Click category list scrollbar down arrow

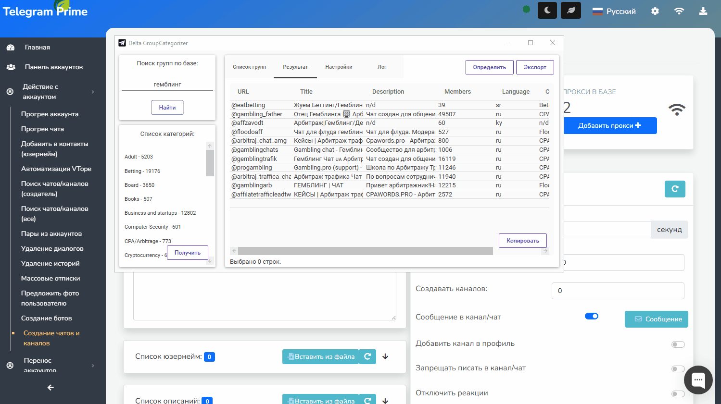coord(210,261)
